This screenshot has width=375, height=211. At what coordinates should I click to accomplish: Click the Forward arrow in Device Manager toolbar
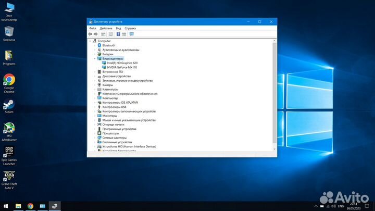pyautogui.click(x=96, y=34)
